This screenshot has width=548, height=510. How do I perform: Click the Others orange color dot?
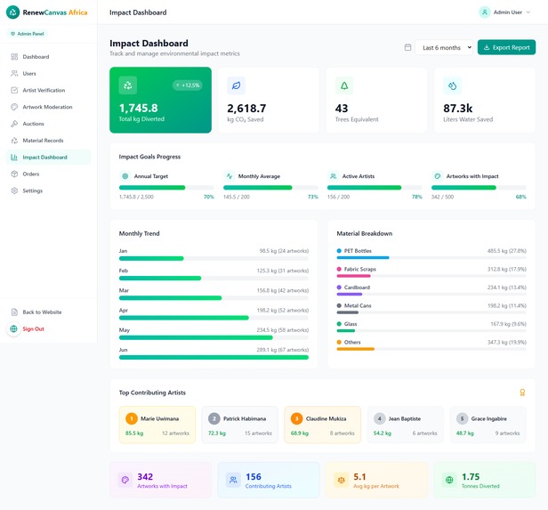pyautogui.click(x=339, y=342)
